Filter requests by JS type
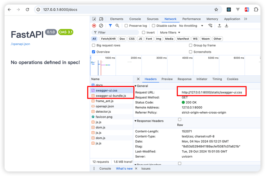Viewport: 265px width, 176px height. pos(140,39)
